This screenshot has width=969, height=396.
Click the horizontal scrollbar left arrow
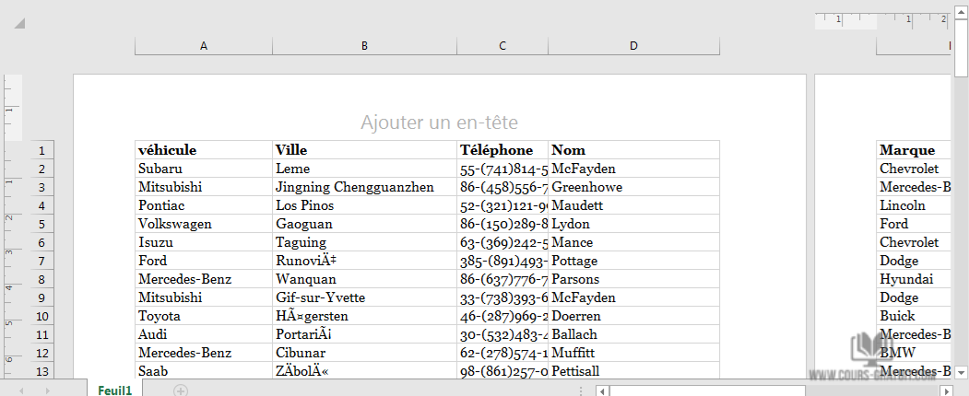coord(602,390)
